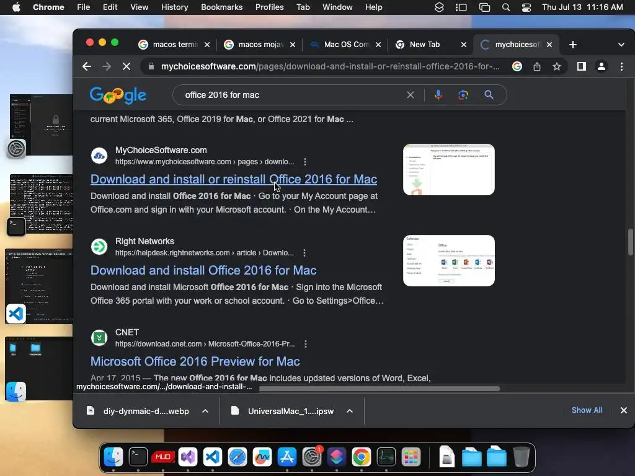The height and width of the screenshot is (476, 635).
Task: Open more options for Right Networks result
Action: pyautogui.click(x=304, y=253)
